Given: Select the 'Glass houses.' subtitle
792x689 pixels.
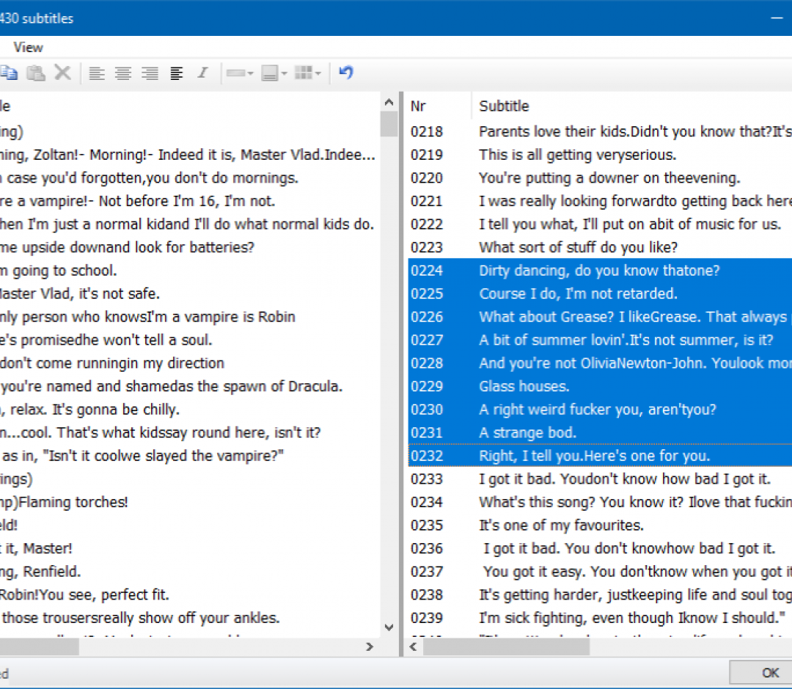Looking at the screenshot, I should (600, 387).
